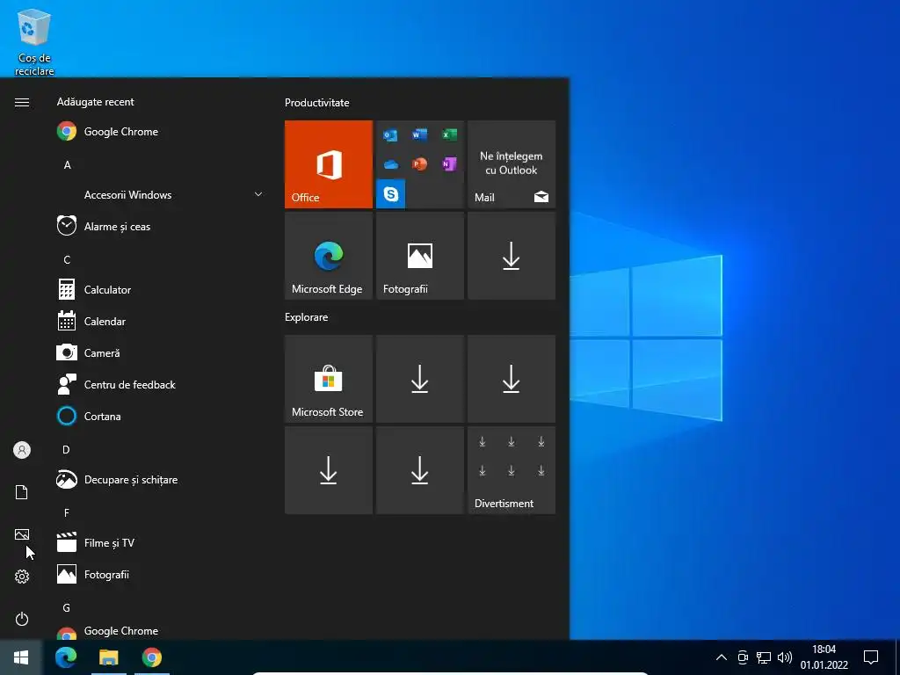Click the pending download tile beside Fotografii

[x=512, y=256]
